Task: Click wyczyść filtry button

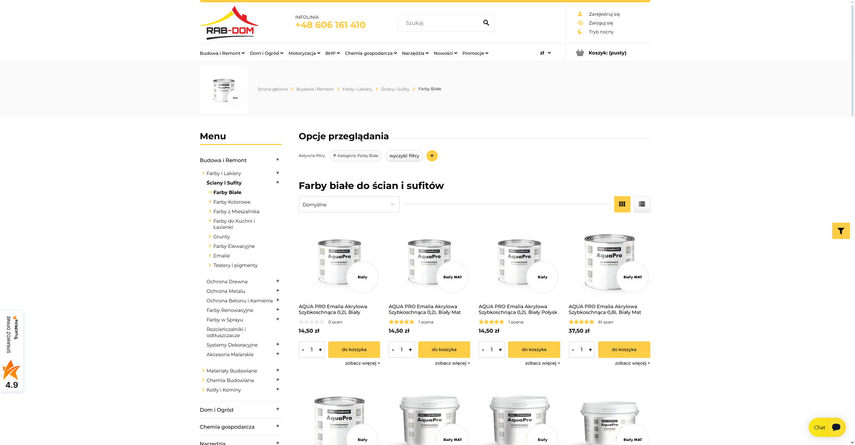Action: pos(404,156)
